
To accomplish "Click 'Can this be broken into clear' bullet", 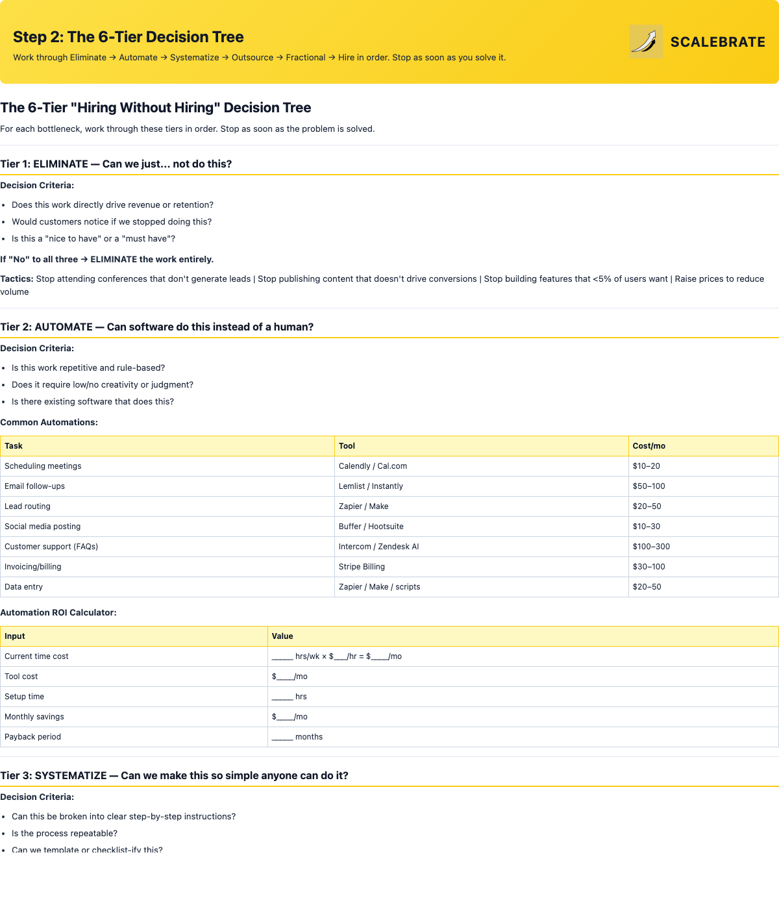I will pyautogui.click(x=123, y=816).
